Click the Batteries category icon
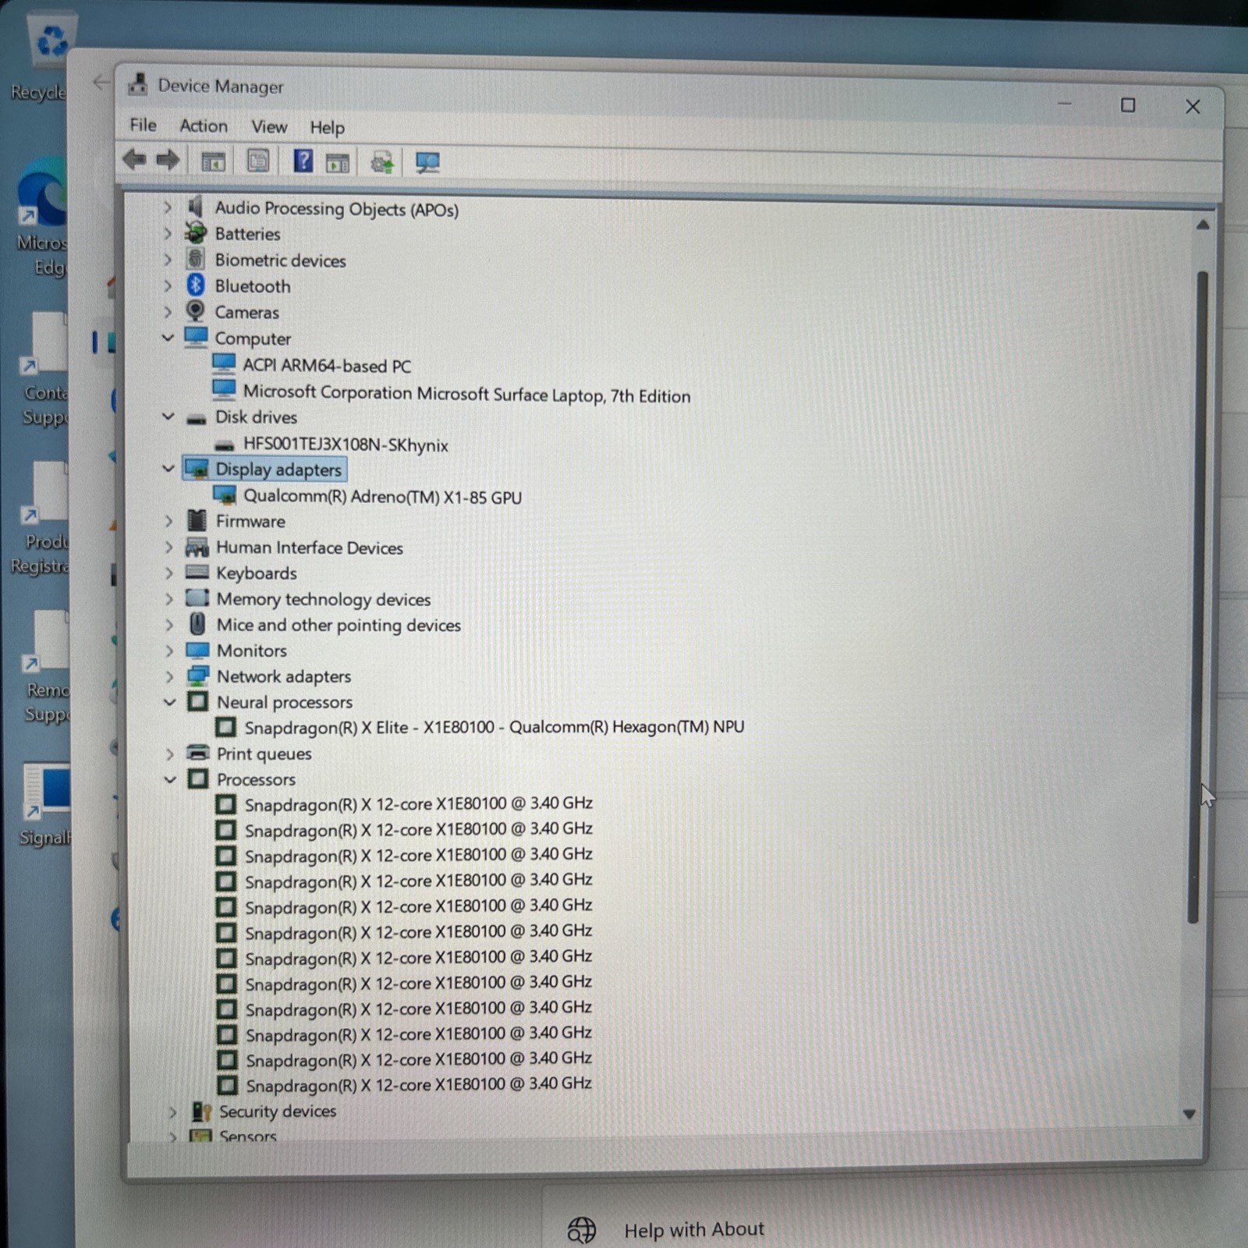Viewport: 1248px width, 1248px height. pos(195,232)
